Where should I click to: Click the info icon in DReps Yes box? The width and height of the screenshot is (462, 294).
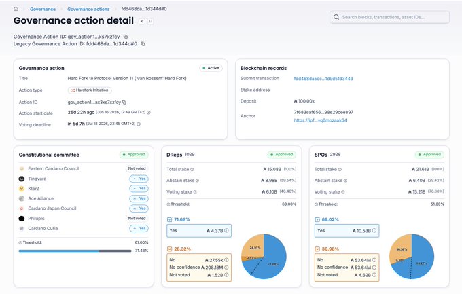click(226, 231)
